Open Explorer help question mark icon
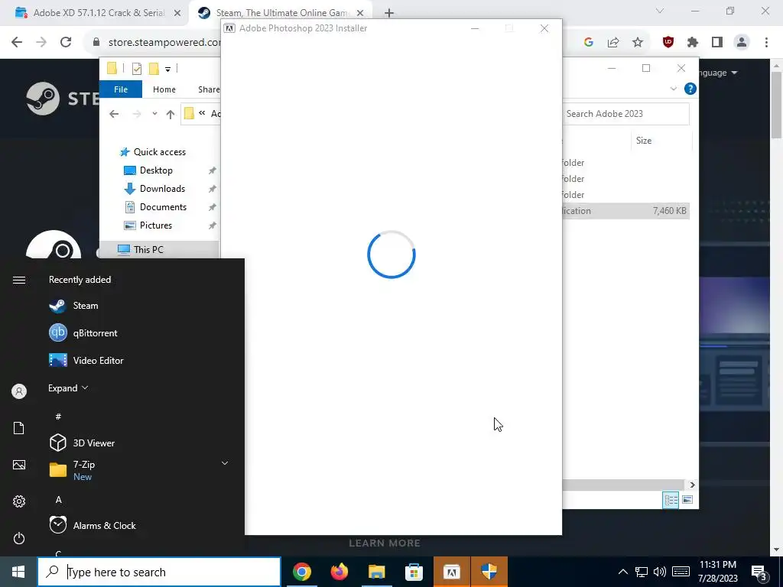 [690, 89]
